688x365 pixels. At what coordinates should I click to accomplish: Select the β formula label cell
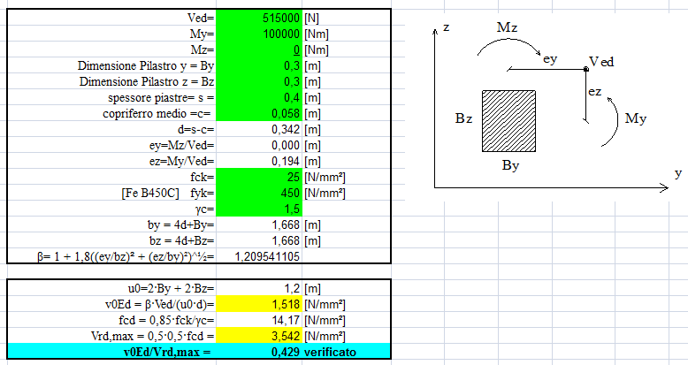[x=112, y=256]
